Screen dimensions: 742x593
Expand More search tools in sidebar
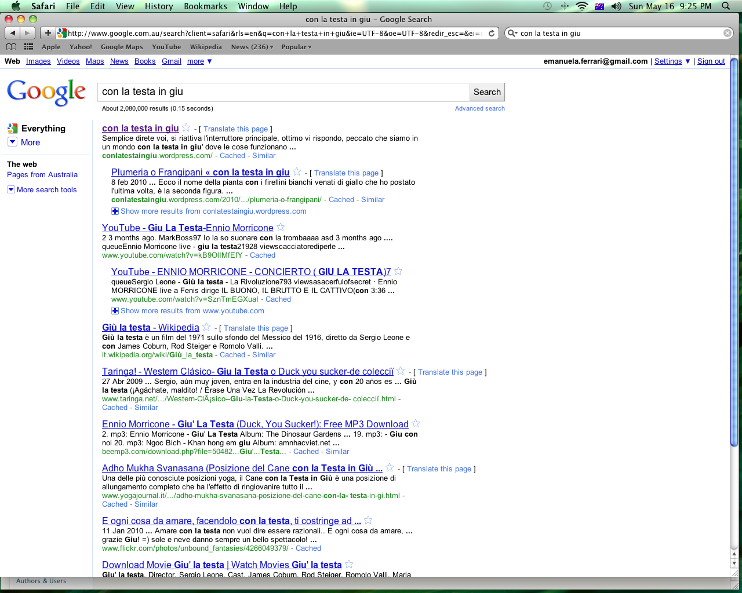[11, 190]
